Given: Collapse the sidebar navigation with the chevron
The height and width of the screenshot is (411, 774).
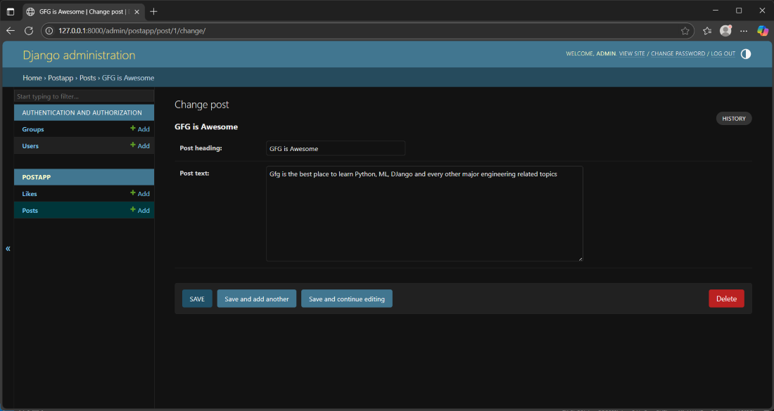Looking at the screenshot, I should 8,249.
